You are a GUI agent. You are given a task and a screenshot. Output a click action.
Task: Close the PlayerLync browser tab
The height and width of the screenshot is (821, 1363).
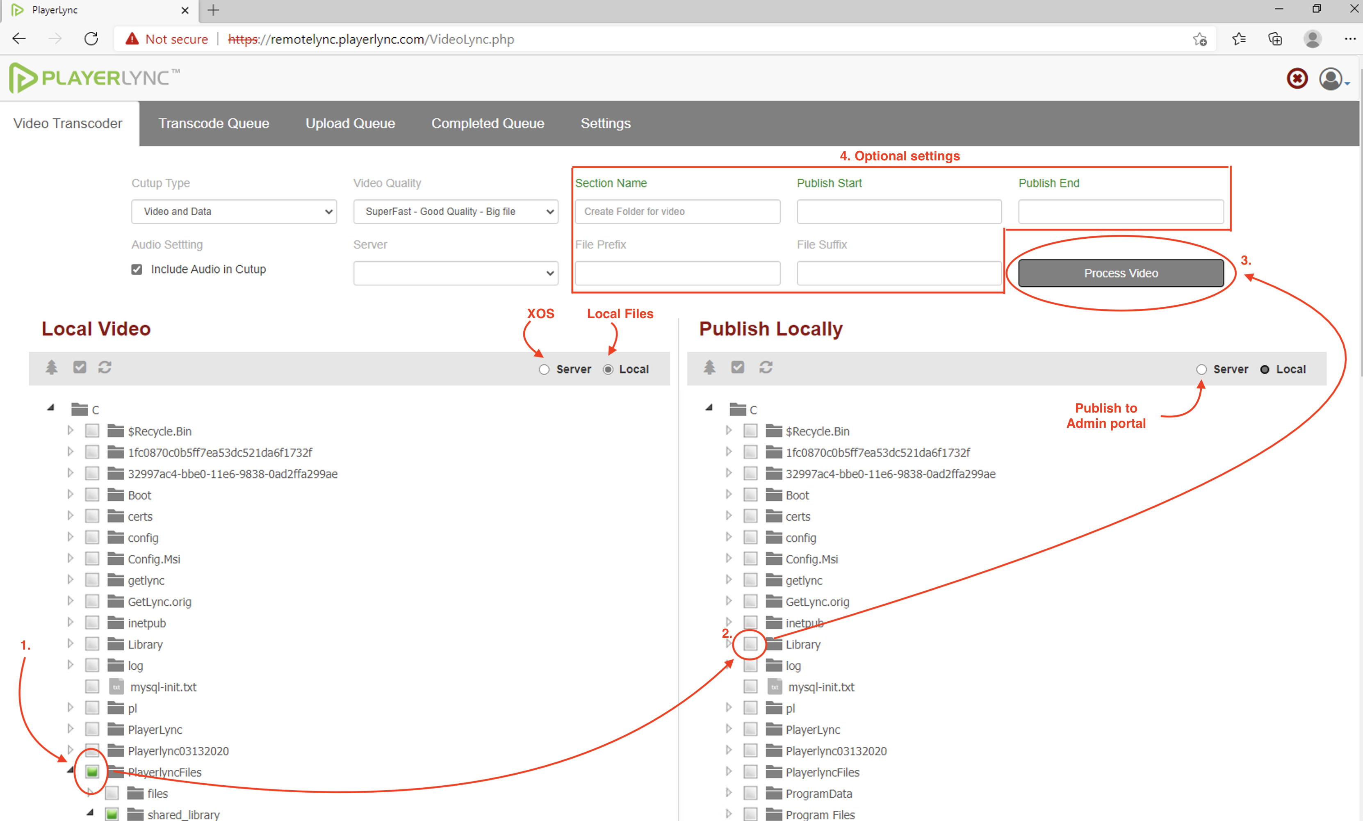coord(185,10)
